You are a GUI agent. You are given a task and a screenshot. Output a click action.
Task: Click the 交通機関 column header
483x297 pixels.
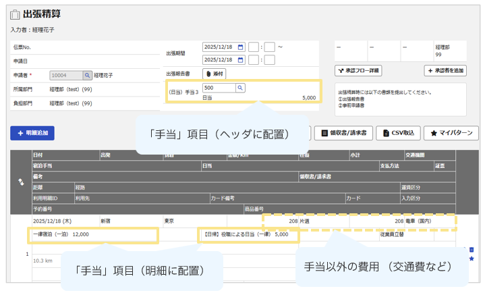point(430,155)
